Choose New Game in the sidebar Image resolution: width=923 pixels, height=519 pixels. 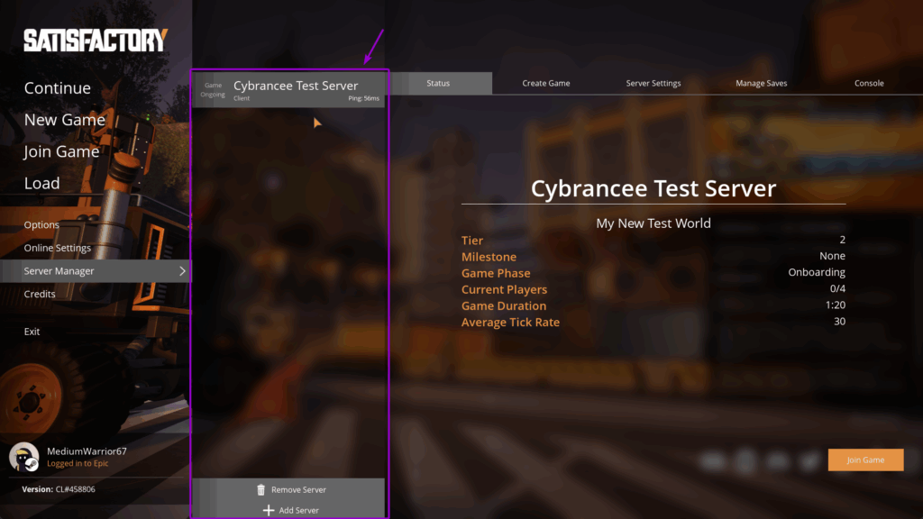(x=65, y=120)
